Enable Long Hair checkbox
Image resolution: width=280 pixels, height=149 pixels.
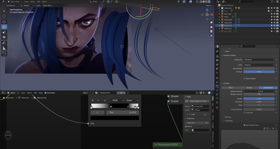(x=244, y=113)
